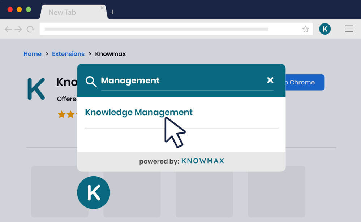Screen dimensions: 361x222
Task: Click the round floating K button
Action: 94,192
